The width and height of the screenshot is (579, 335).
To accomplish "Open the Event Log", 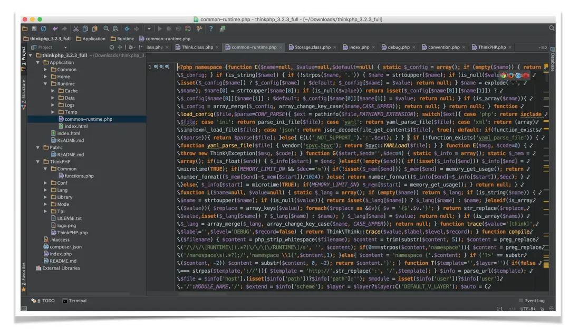I will pyautogui.click(x=532, y=301).
